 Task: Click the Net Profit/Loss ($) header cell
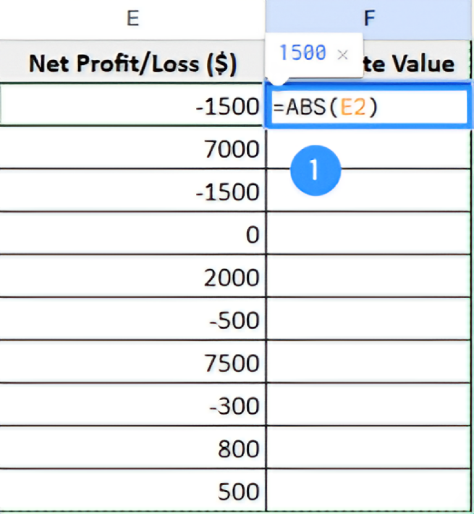click(x=132, y=64)
